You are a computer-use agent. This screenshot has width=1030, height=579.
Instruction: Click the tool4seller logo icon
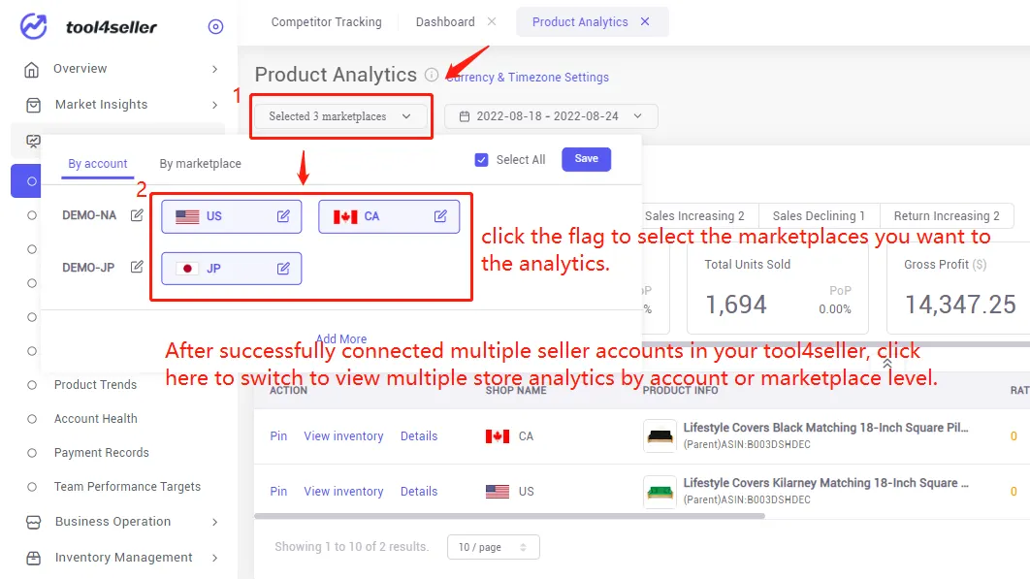[x=31, y=26]
